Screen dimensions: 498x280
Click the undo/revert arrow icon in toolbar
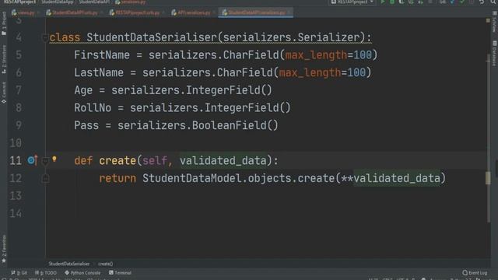pyautogui.click(x=482, y=2)
